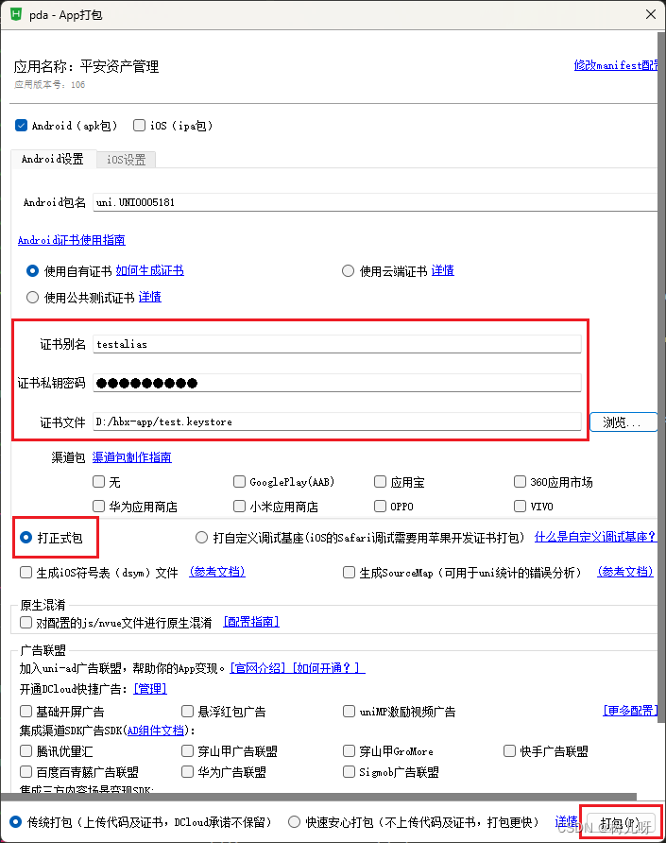The width and height of the screenshot is (666, 843).
Task: Check the OPPO channel checkbox
Action: point(380,507)
